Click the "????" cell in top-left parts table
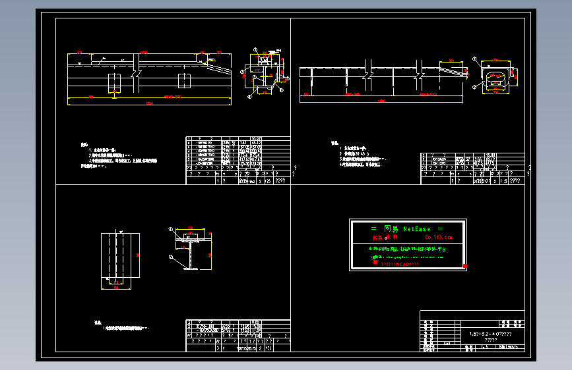The height and width of the screenshot is (370, 572). [280, 180]
